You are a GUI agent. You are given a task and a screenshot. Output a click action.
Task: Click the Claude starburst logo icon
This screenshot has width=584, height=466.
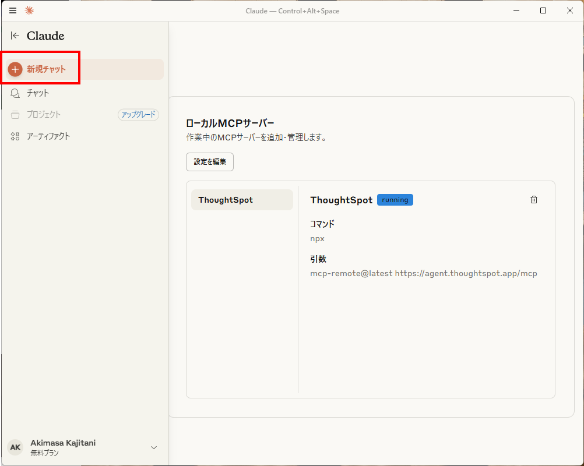pyautogui.click(x=29, y=10)
